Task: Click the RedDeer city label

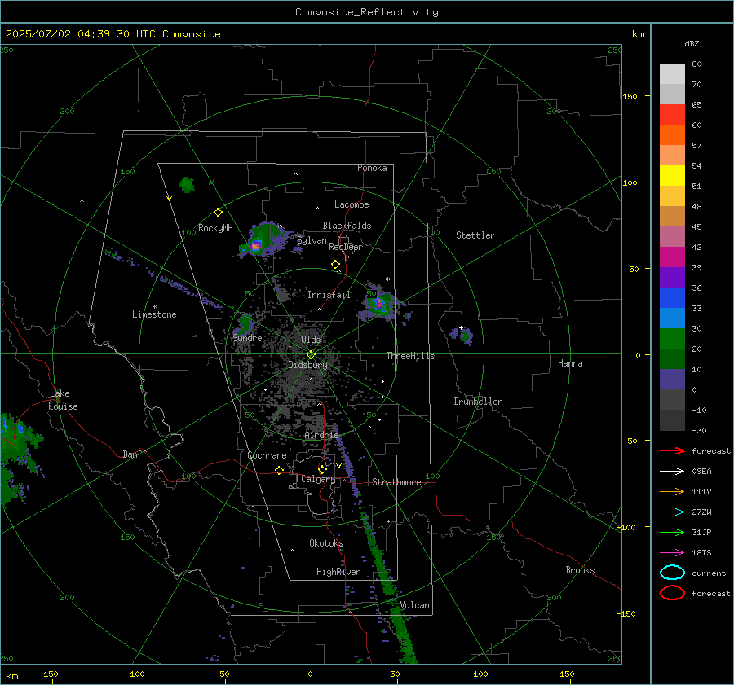Action: [x=346, y=247]
